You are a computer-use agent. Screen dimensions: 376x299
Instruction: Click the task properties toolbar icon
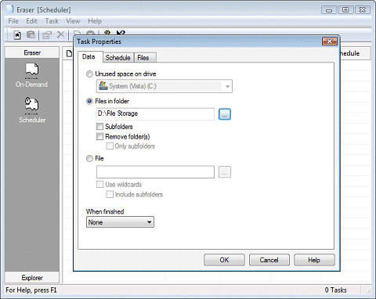[47, 35]
